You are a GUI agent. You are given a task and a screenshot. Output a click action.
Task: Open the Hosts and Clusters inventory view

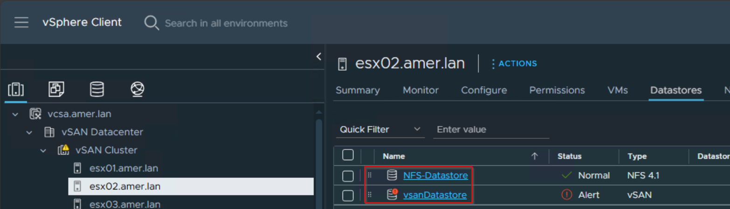click(16, 89)
